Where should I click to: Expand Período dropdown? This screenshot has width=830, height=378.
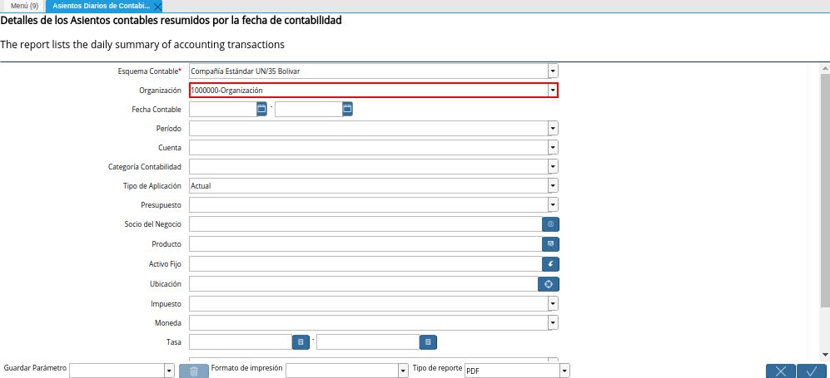click(x=553, y=128)
